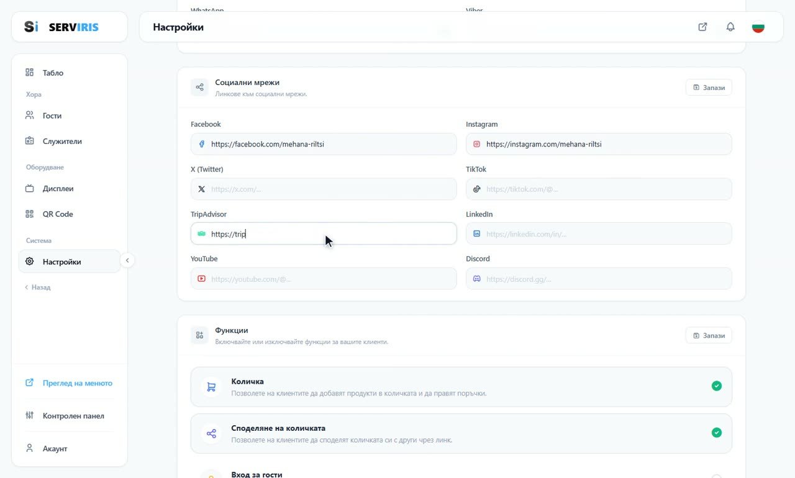
Task: Open Табло in the sidebar
Action: [70, 73]
